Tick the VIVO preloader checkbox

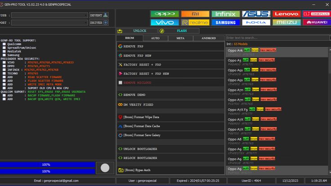click(x=4, y=62)
